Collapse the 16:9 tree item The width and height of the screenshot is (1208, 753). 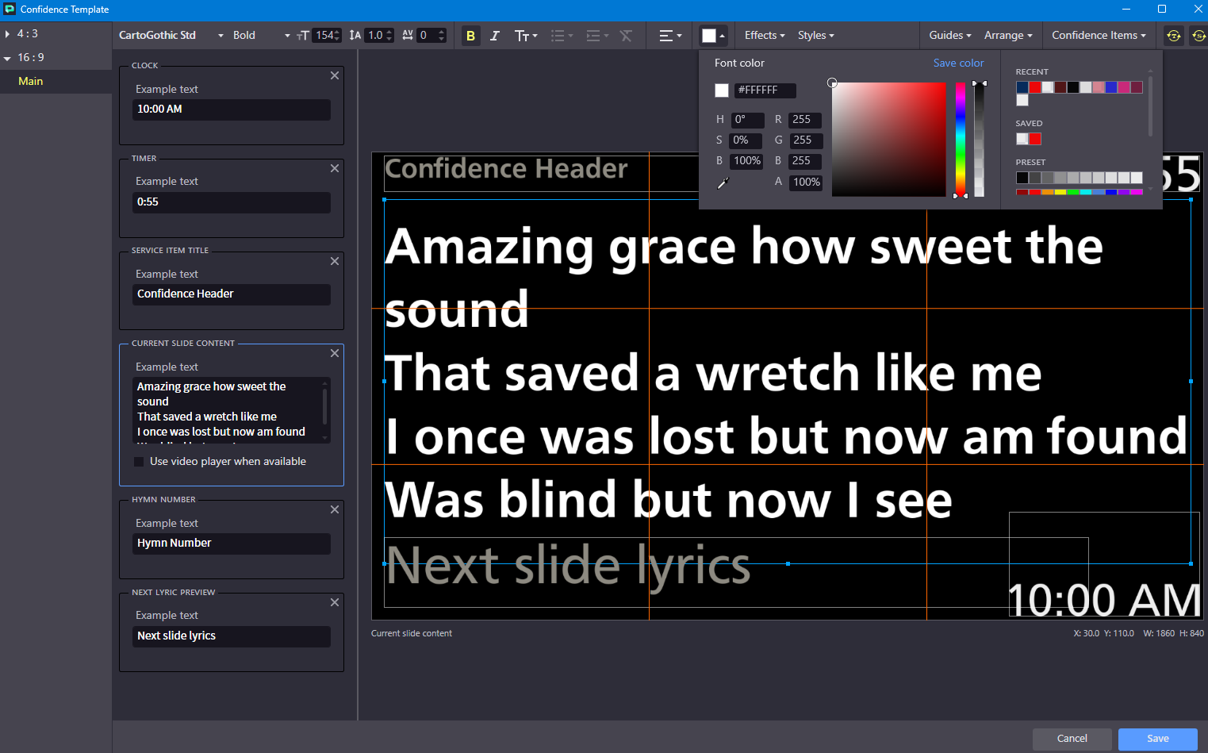click(7, 58)
